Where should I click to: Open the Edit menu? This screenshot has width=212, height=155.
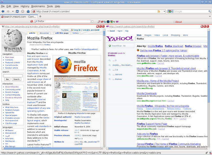click(9, 6)
